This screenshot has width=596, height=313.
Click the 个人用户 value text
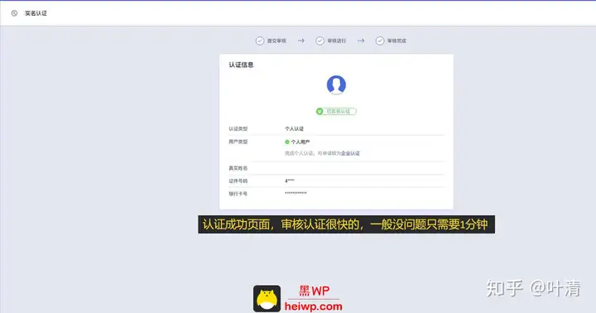tap(300, 142)
